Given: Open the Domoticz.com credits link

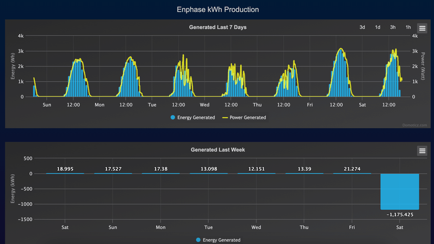Looking at the screenshot, I should click(414, 124).
